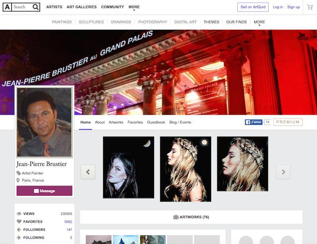Open the Guestbook tab
Screen dimensions: 317x244
tap(156, 122)
